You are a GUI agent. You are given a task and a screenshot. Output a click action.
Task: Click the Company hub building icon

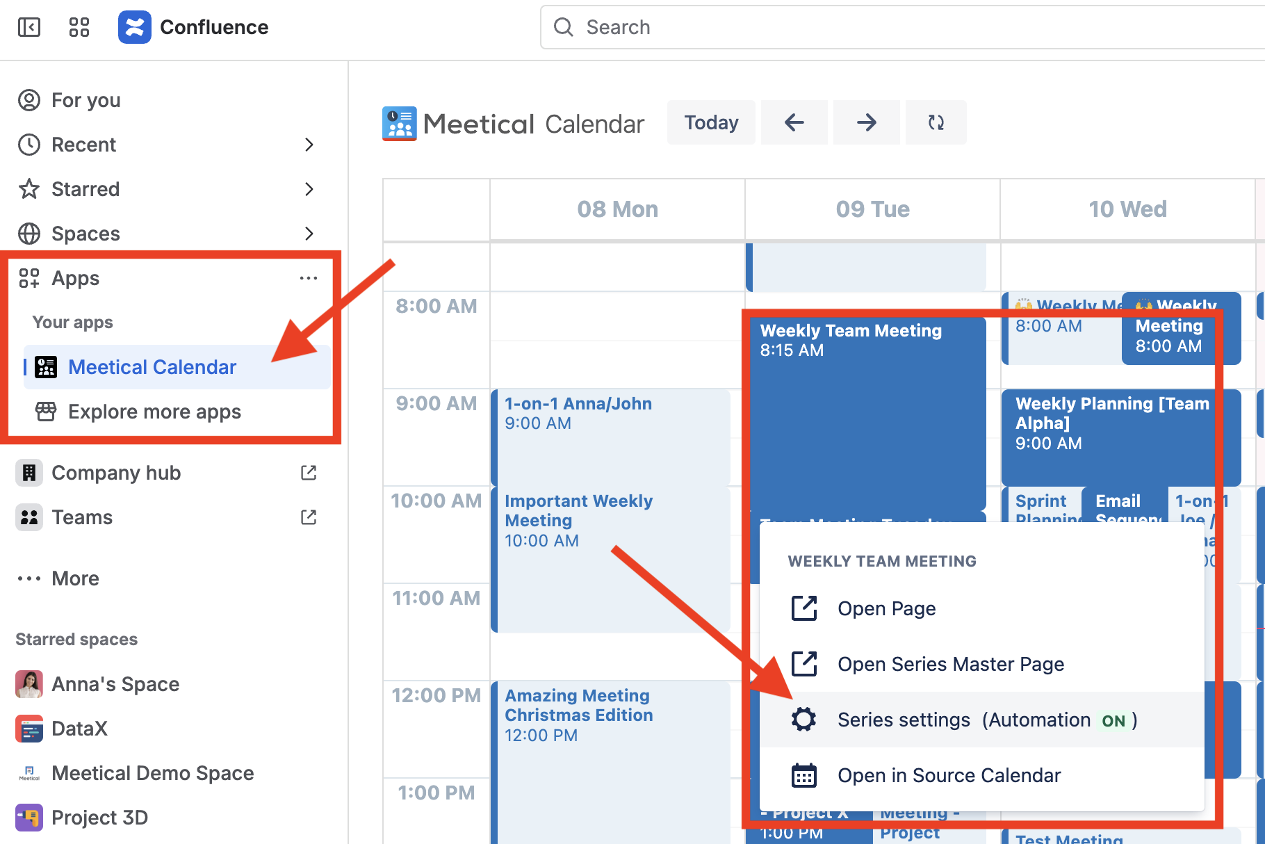click(29, 473)
